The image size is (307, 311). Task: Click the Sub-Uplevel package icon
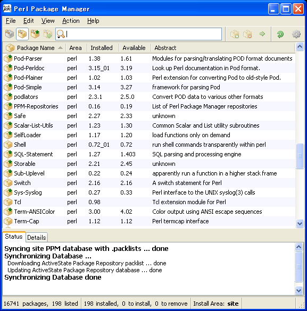(x=8, y=173)
